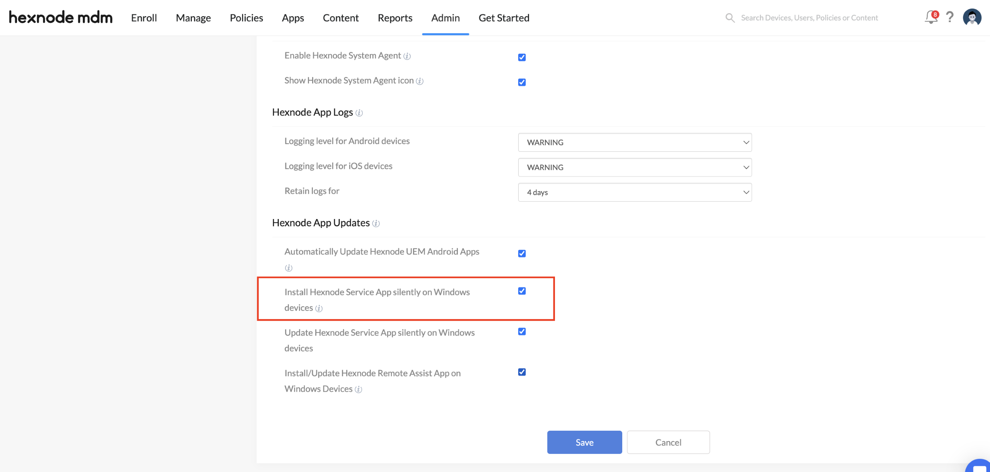The height and width of the screenshot is (472, 990).
Task: Click the Hexnode App Updates heading
Action: pyautogui.click(x=321, y=223)
